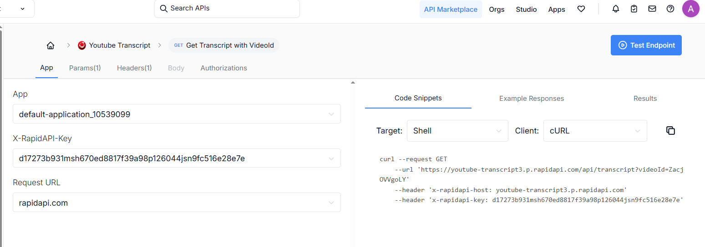
Task: Open the top-left partially visible dropdown
Action: [x=17, y=9]
